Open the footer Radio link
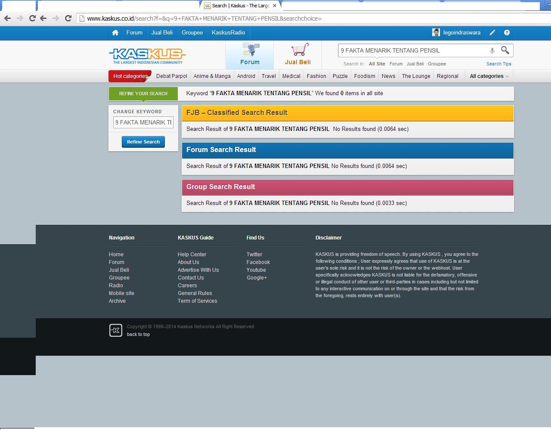The width and height of the screenshot is (551, 441). tap(116, 286)
